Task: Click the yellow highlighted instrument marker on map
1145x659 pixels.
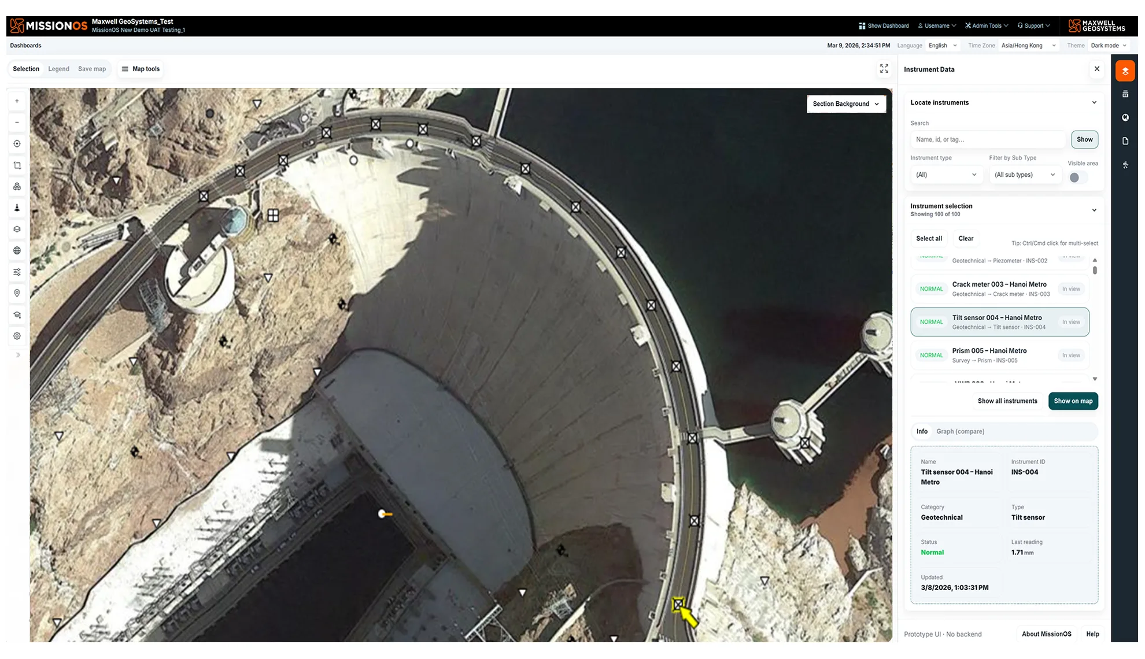Action: pos(678,605)
